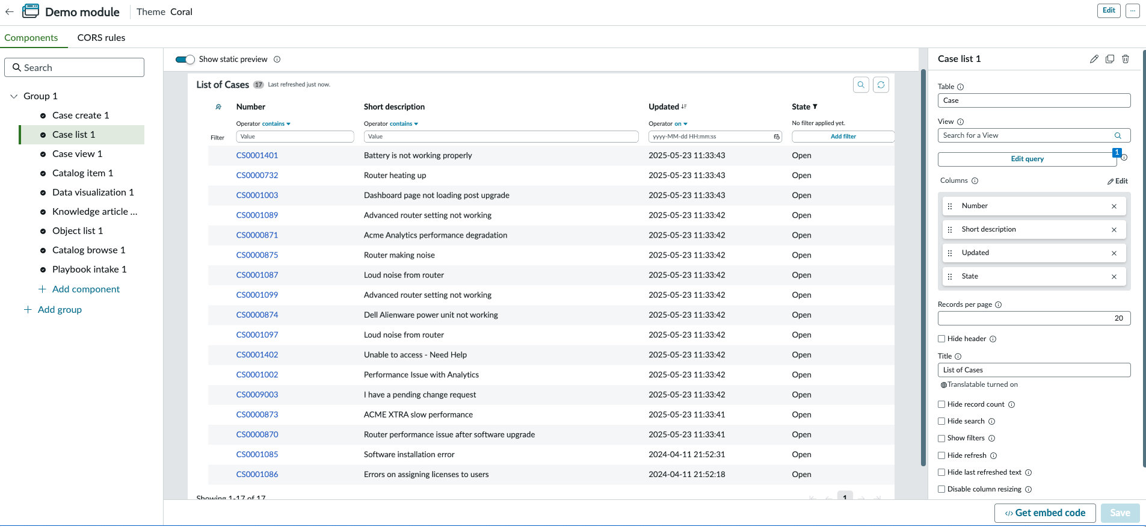Image resolution: width=1146 pixels, height=527 pixels.
Task: Click the Edit button in top bar
Action: click(x=1109, y=10)
